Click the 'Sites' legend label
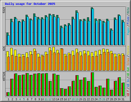Screen dimensions: 131x102 (128, 62)
